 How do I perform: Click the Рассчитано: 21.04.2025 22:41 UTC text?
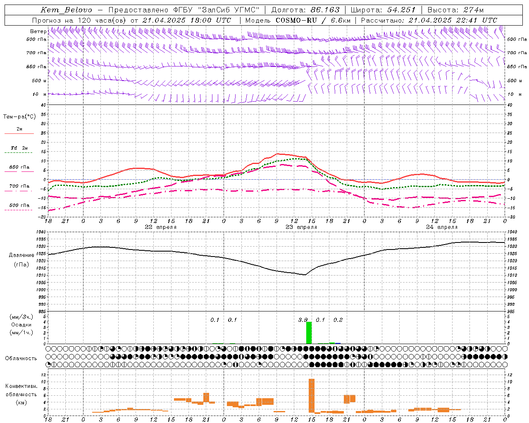429,20
